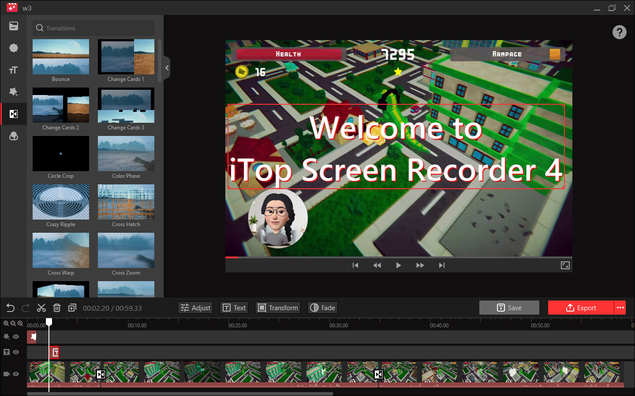The height and width of the screenshot is (396, 635).
Task: Delete the selected clip with the trash icon
Action: tap(57, 308)
